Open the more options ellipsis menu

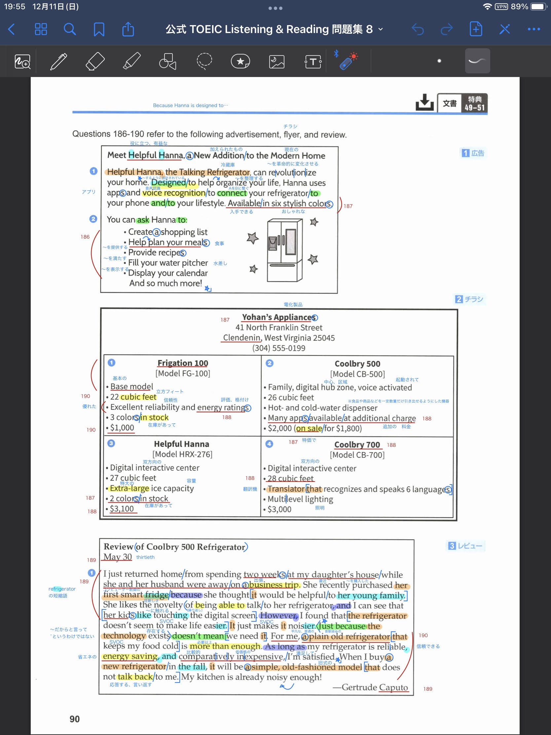point(534,29)
